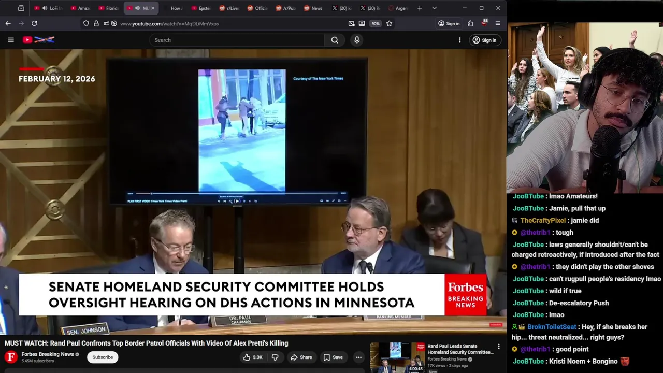Click the streamer webcam overlay
Viewport: 663px width, 373px height.
tap(585, 108)
